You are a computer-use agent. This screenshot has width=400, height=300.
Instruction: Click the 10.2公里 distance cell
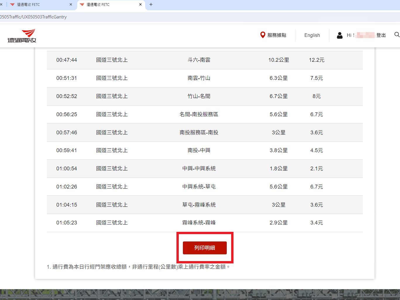[x=279, y=60]
